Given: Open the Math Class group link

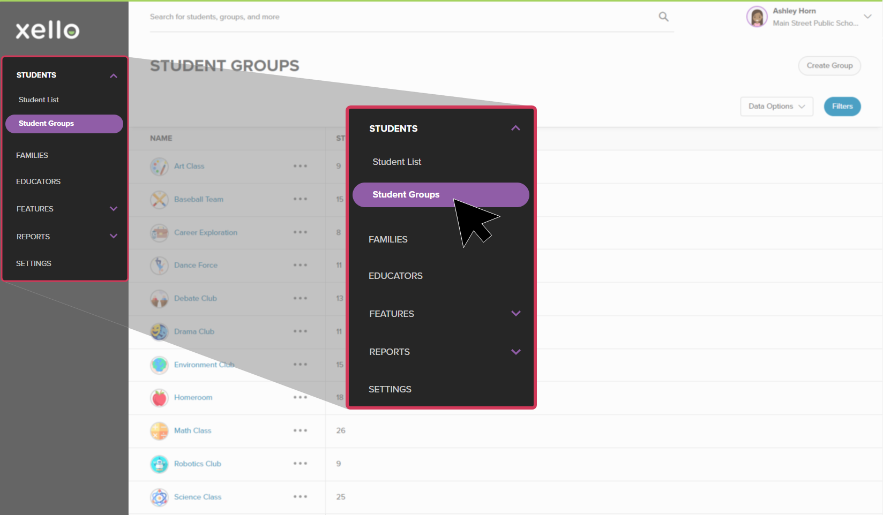Looking at the screenshot, I should [x=192, y=430].
